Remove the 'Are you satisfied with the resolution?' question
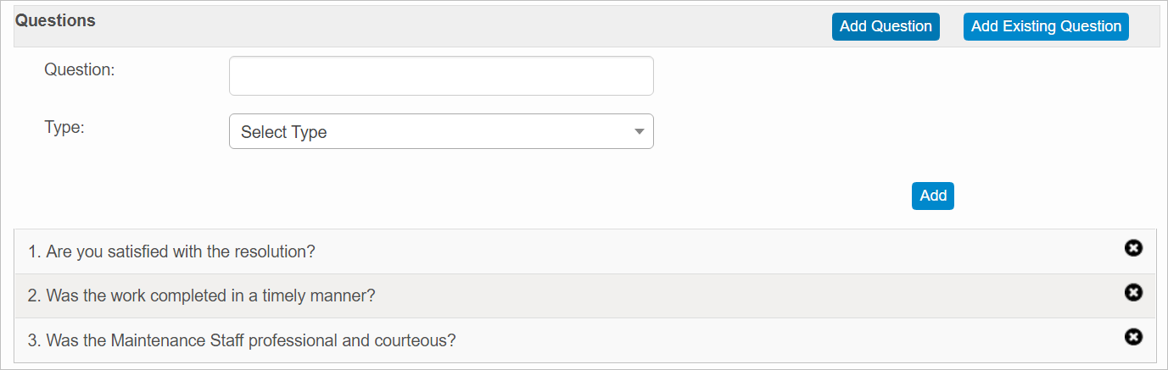 [x=1132, y=248]
